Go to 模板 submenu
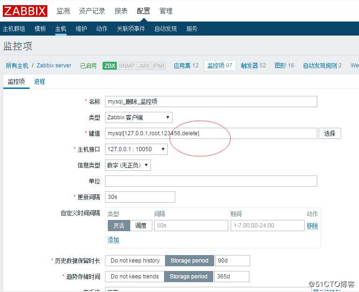The width and height of the screenshot is (359, 292). [40, 29]
